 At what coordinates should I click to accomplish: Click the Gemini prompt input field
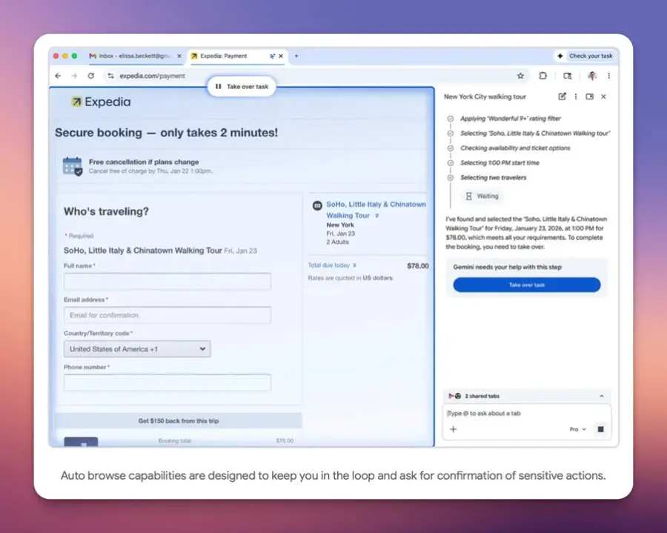pyautogui.click(x=527, y=413)
